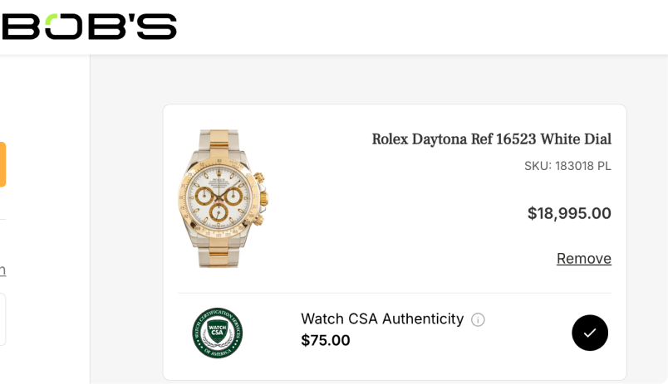Click the input box at left edge

click(x=2, y=318)
